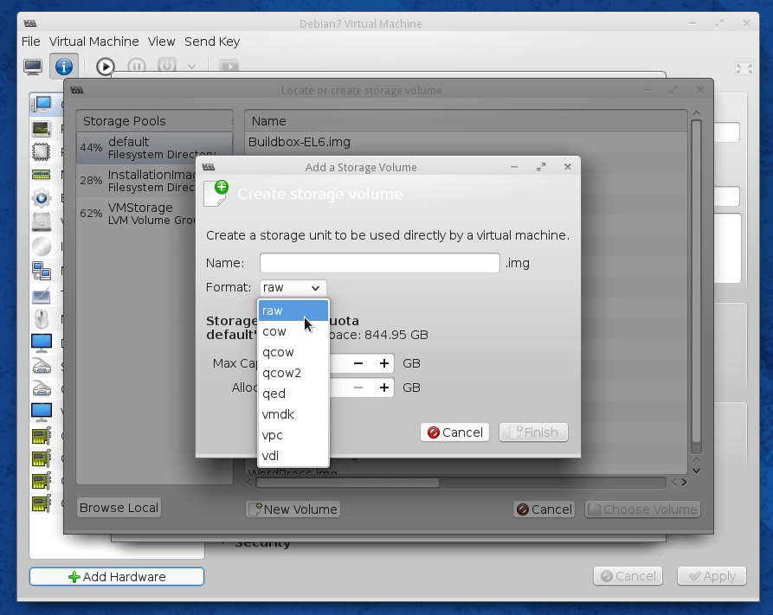Click the blue info details toolbar icon
Image resolution: width=773 pixels, height=615 pixels.
click(x=64, y=66)
